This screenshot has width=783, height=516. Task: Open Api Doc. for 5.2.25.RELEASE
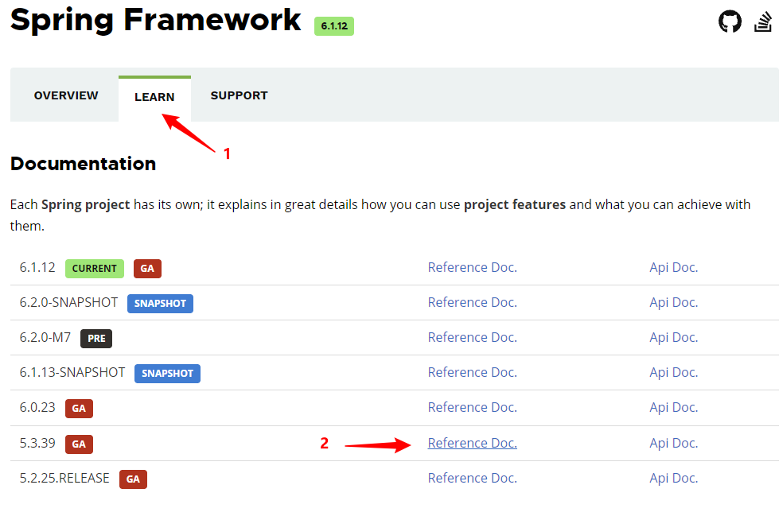coord(674,478)
